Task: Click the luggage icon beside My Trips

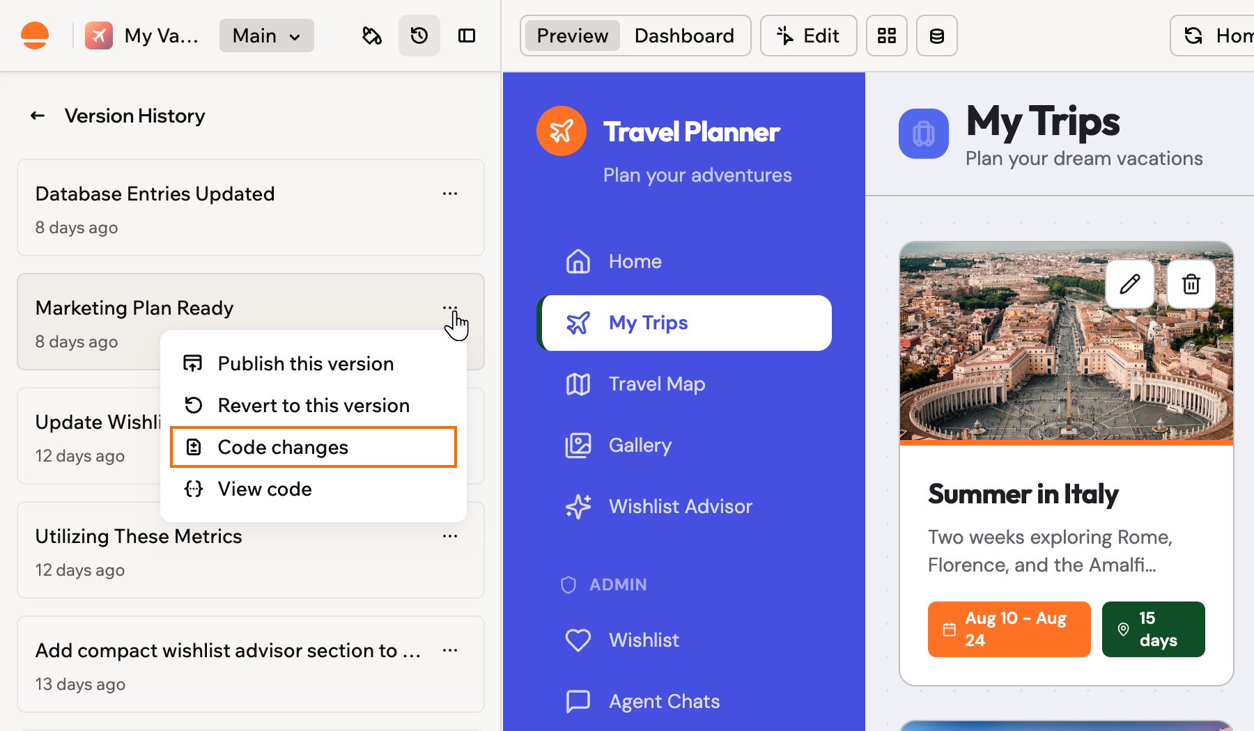Action: [x=924, y=134]
